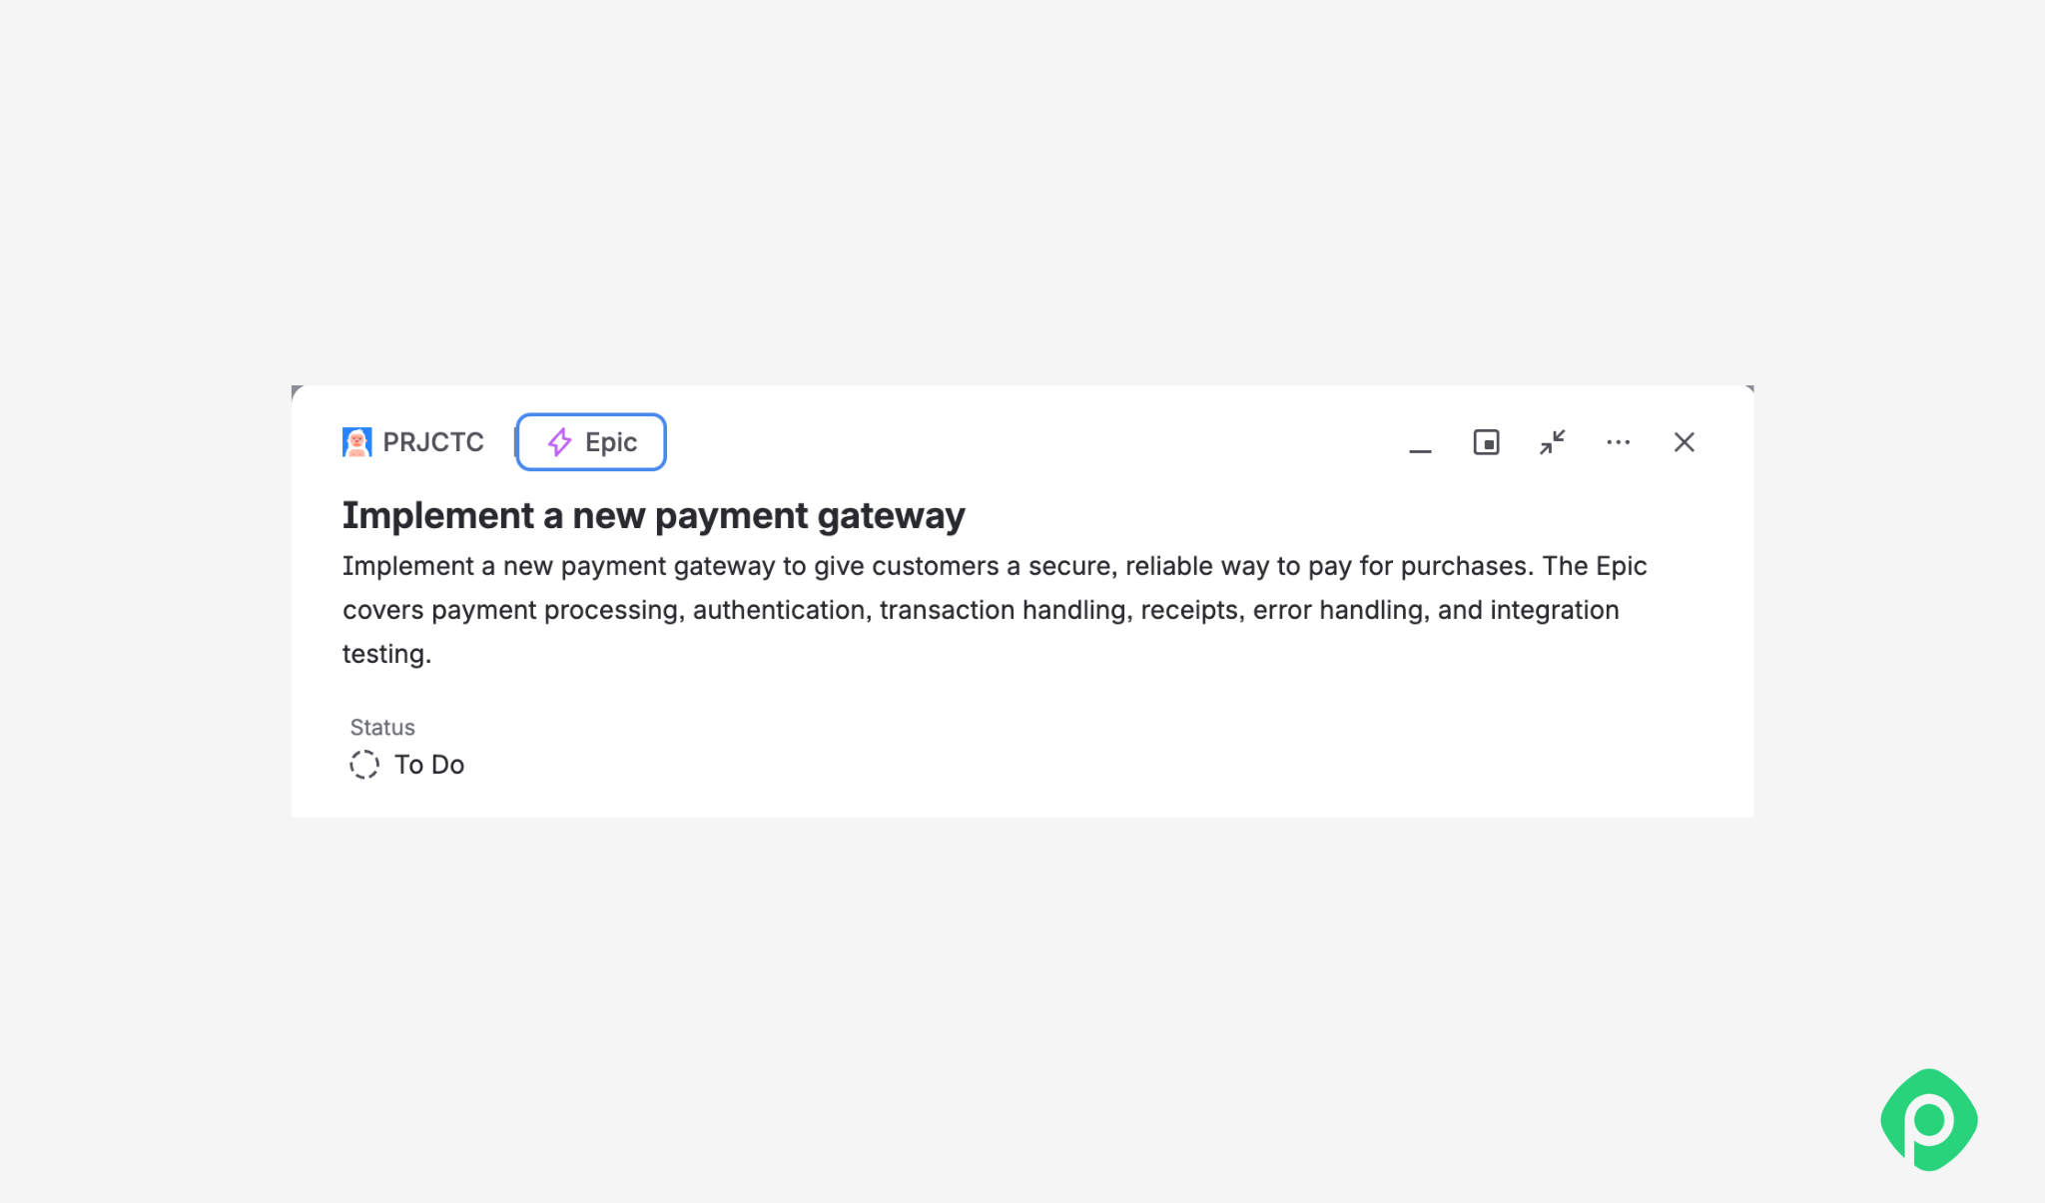Click the green Plane logo in the corner
The image size is (2045, 1203).
pos(1929,1119)
